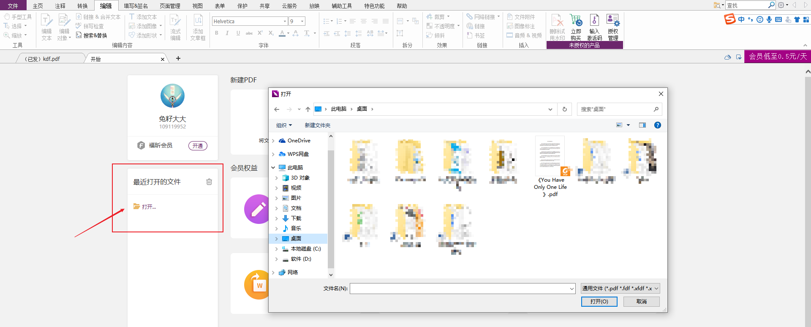
Task: Switch to the 主页 (Home) ribbon tab
Action: pos(38,6)
